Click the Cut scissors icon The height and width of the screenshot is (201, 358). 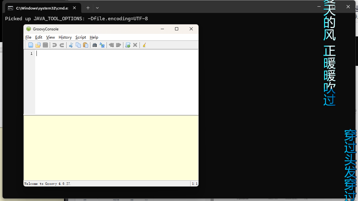point(71,45)
